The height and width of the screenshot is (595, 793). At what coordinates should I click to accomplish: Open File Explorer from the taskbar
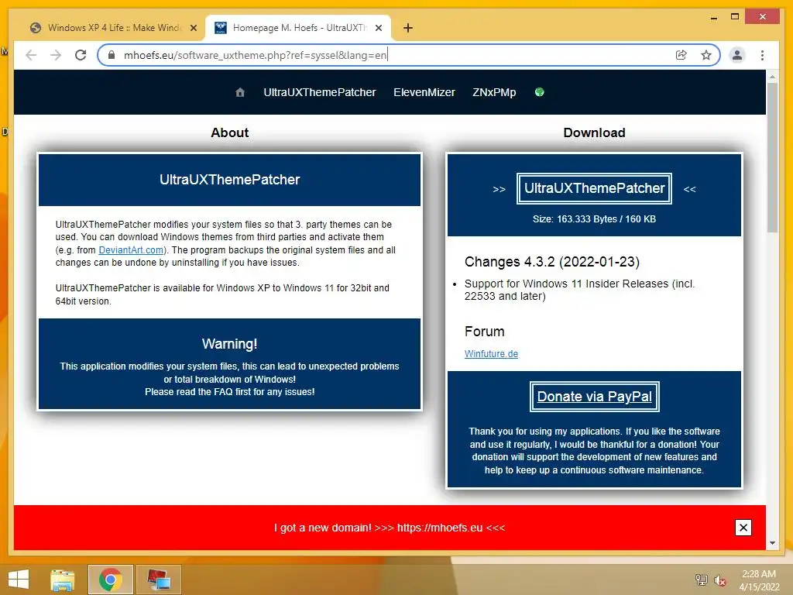tap(62, 580)
